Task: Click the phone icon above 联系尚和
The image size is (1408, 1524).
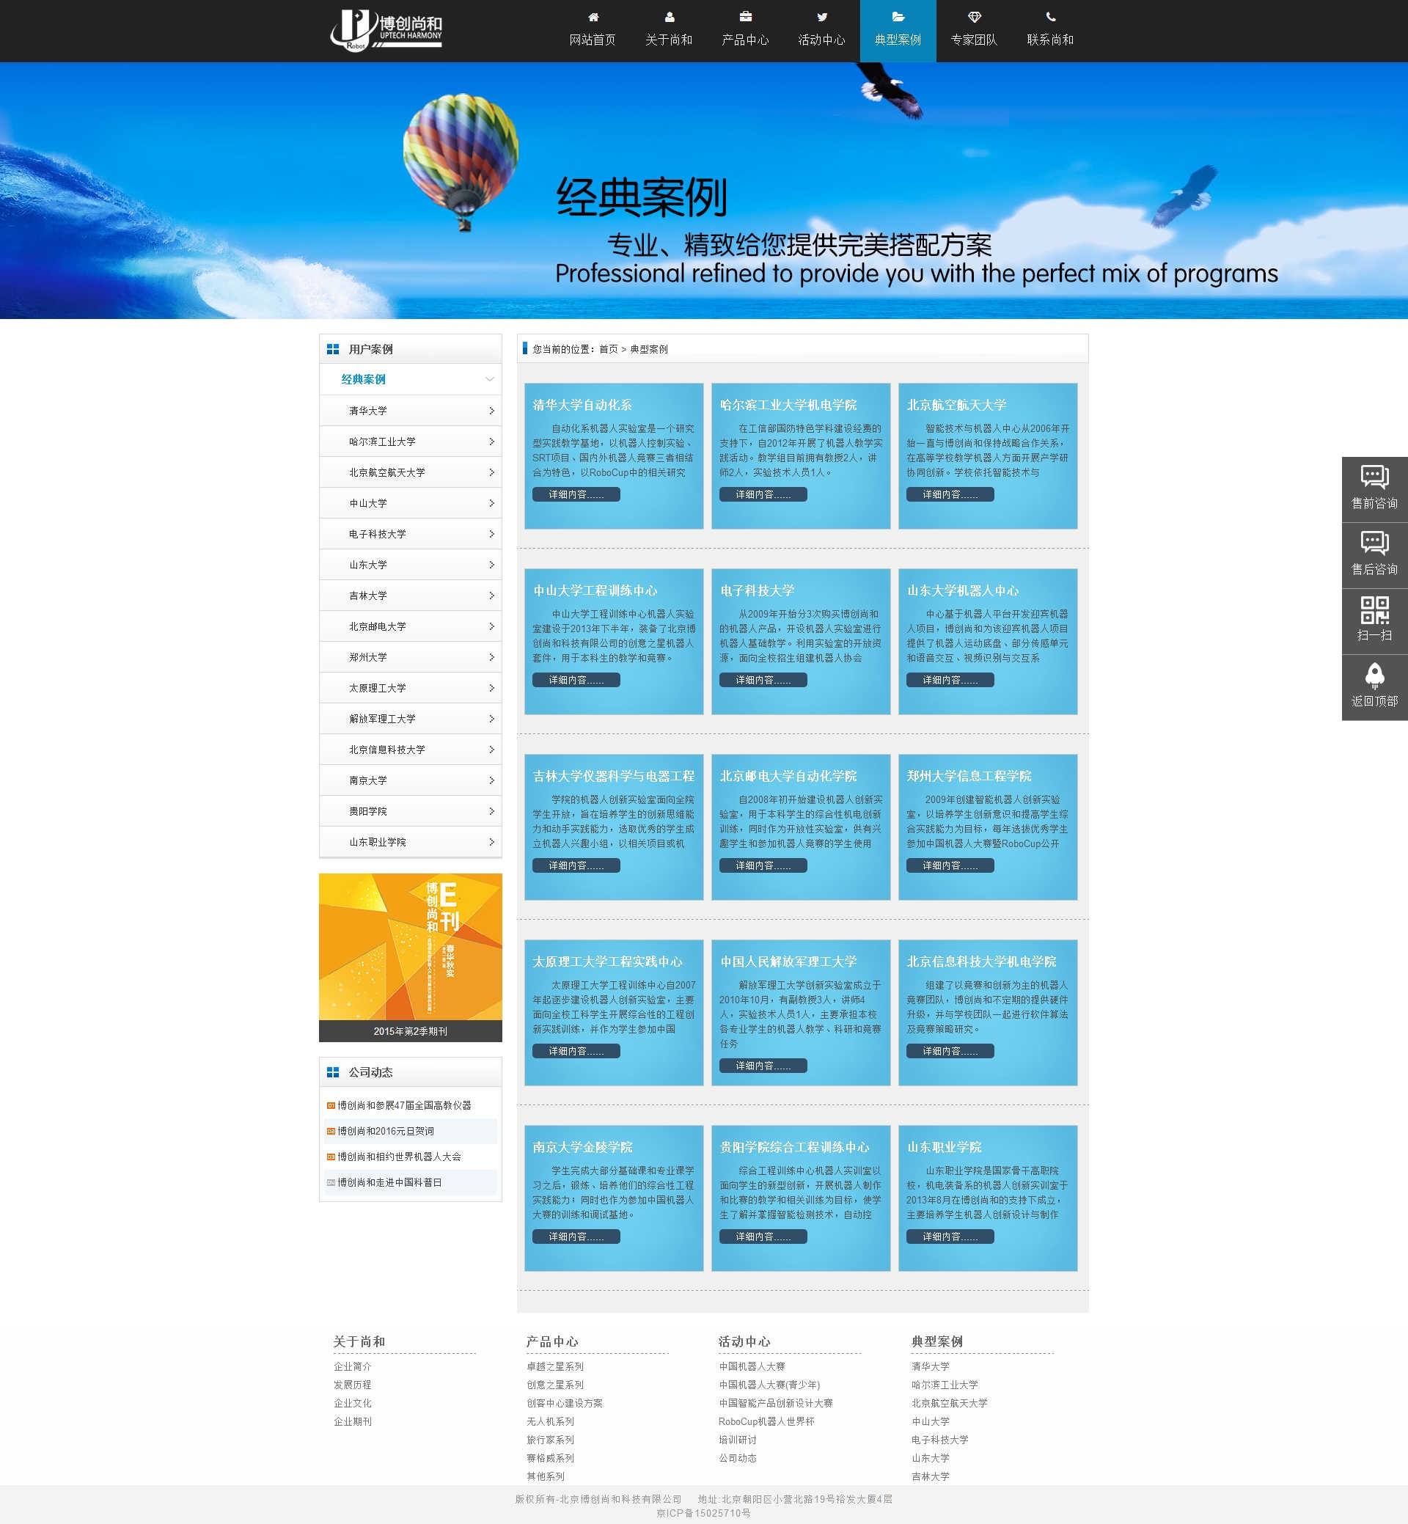Action: (1051, 17)
